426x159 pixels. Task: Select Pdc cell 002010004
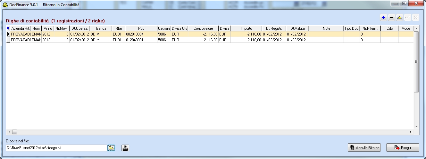click(141, 34)
